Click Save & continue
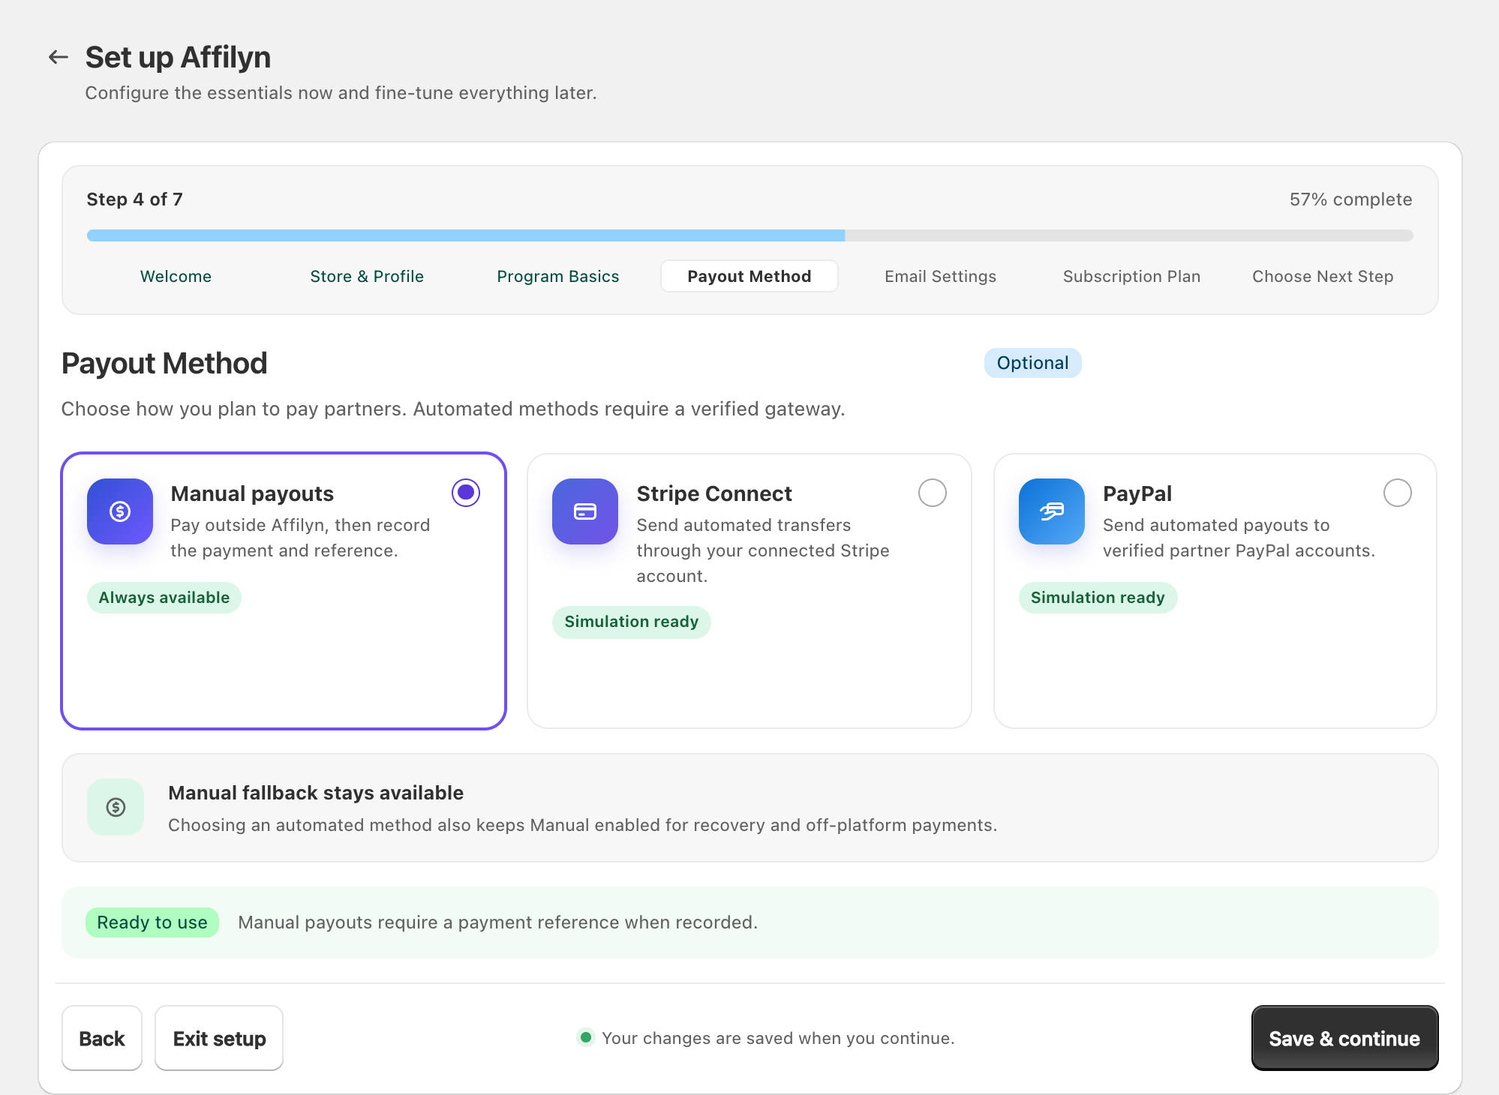 1344,1038
